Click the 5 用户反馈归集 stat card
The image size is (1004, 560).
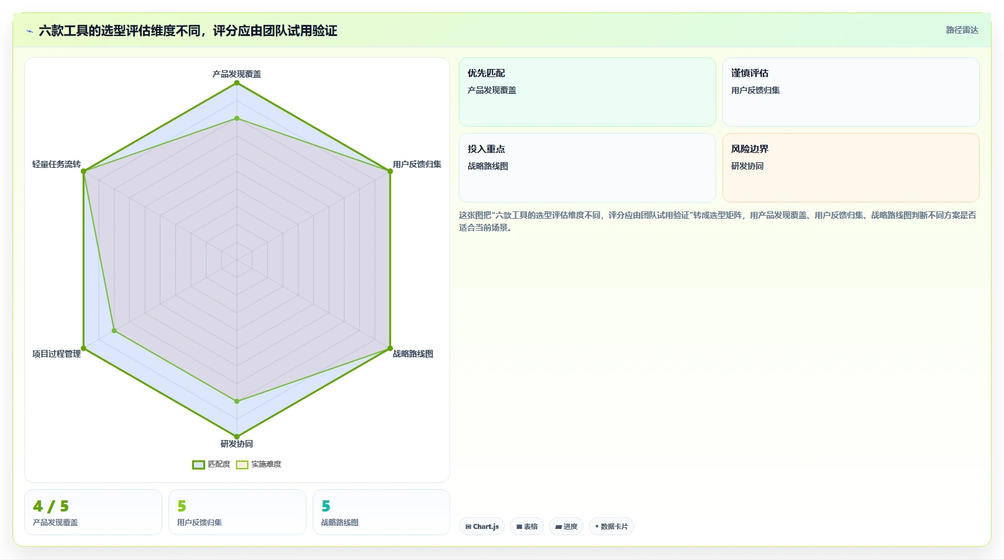tap(237, 512)
